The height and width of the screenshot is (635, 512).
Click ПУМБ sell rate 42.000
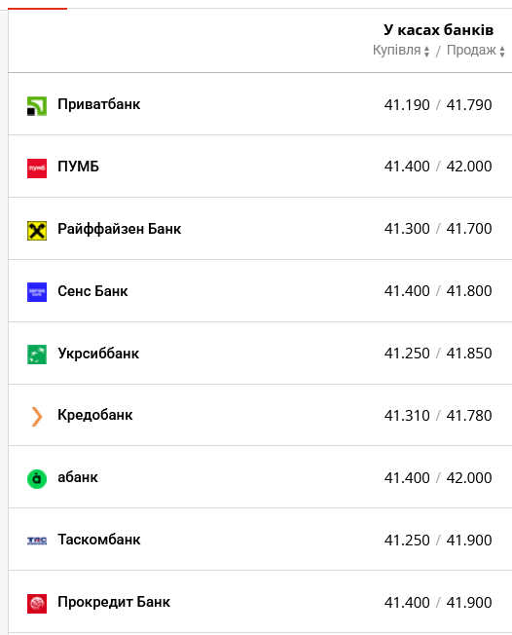(x=469, y=167)
